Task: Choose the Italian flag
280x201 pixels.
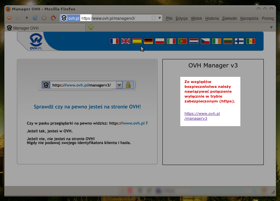Action: click(x=171, y=41)
